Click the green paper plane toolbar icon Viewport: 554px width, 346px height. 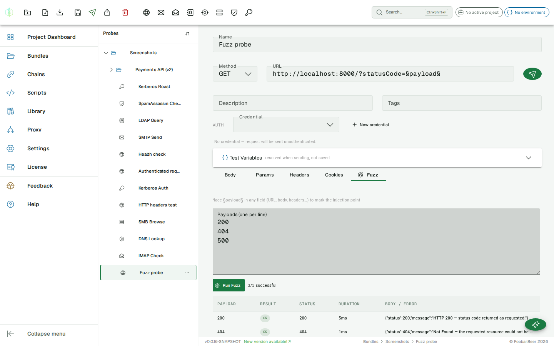pyautogui.click(x=92, y=12)
